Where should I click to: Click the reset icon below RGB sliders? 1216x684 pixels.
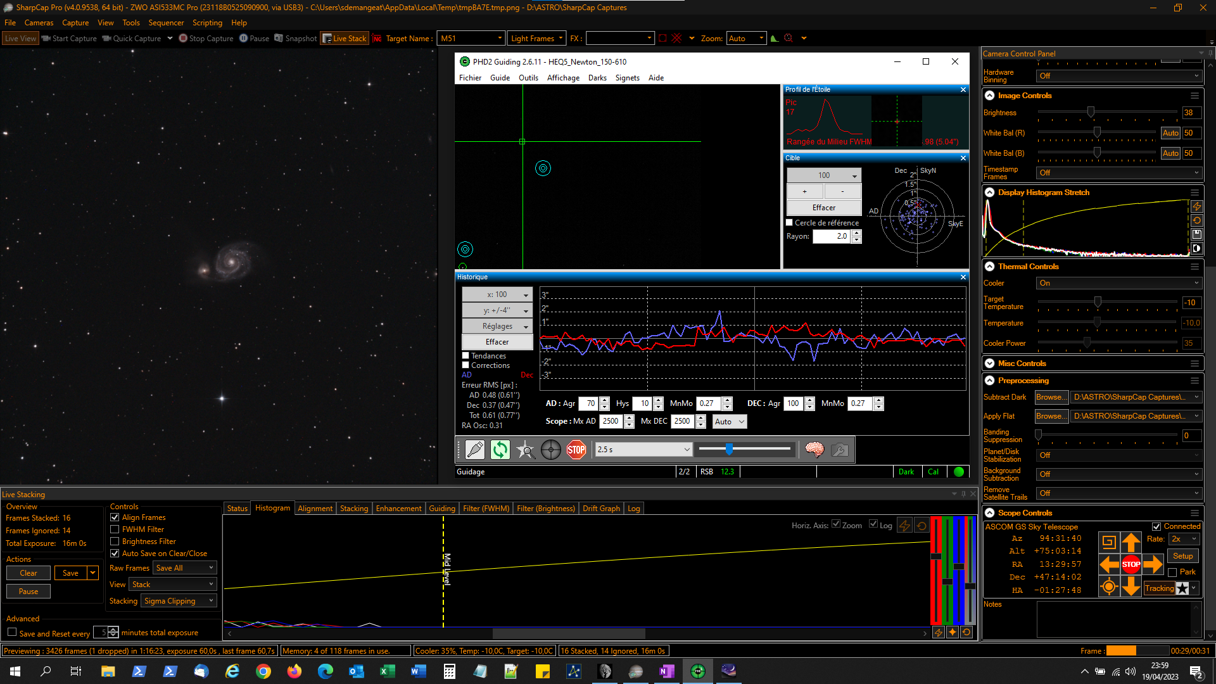point(966,632)
